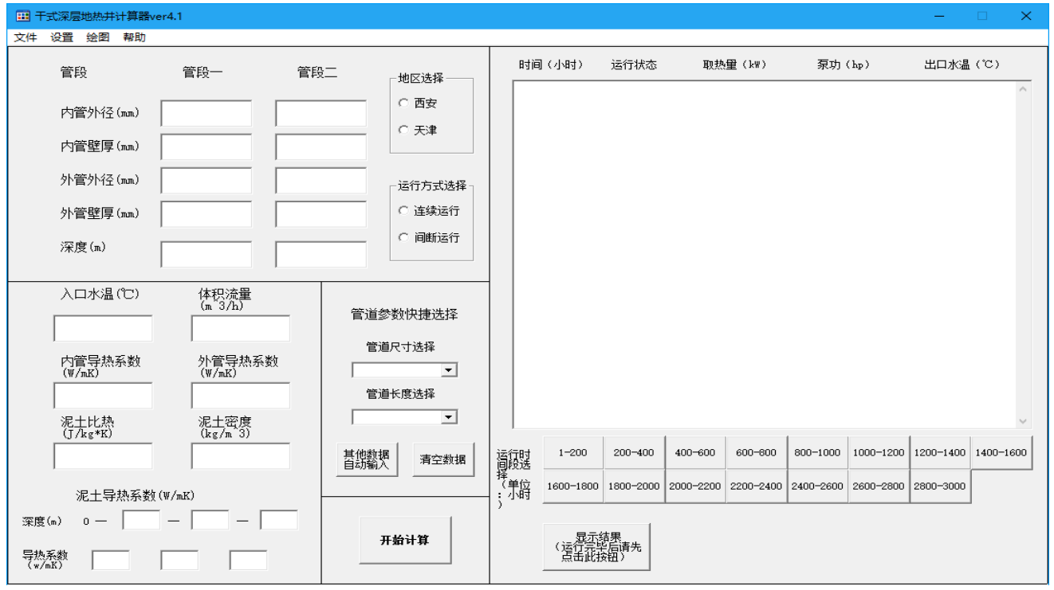Click 其他数据自动输入 button

367,459
